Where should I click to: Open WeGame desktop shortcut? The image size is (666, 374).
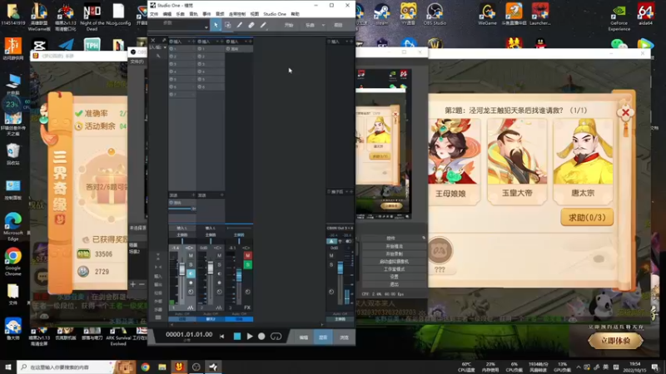coord(487,14)
